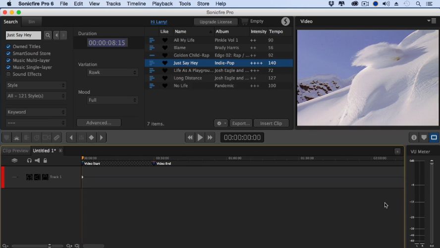The width and height of the screenshot is (440, 248).
Task: Click the fast-forward transport button
Action: coord(211,137)
